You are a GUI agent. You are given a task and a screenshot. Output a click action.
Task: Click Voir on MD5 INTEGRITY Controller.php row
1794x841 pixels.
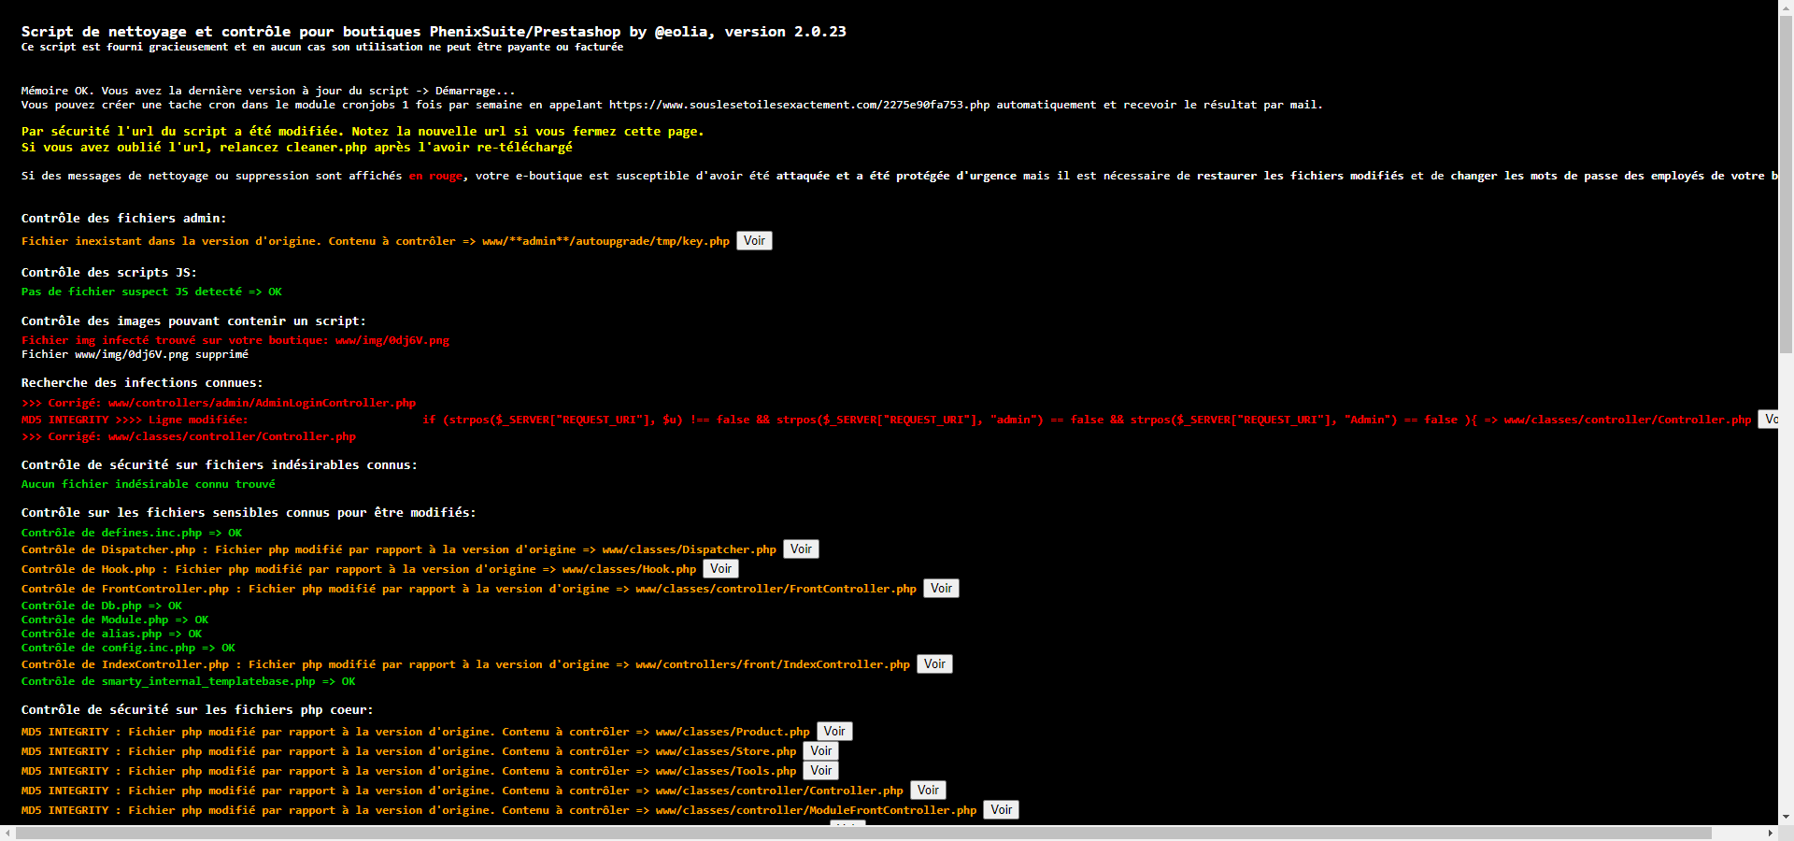click(x=928, y=791)
